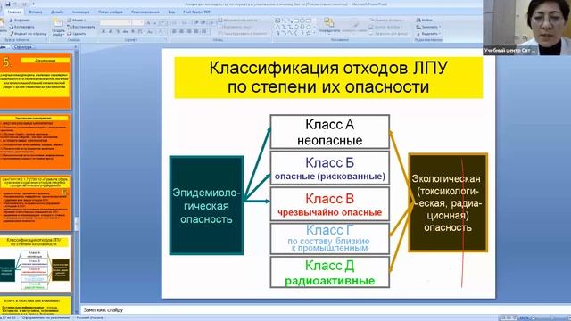Toggle italic formatting in ribbon

click(x=111, y=32)
